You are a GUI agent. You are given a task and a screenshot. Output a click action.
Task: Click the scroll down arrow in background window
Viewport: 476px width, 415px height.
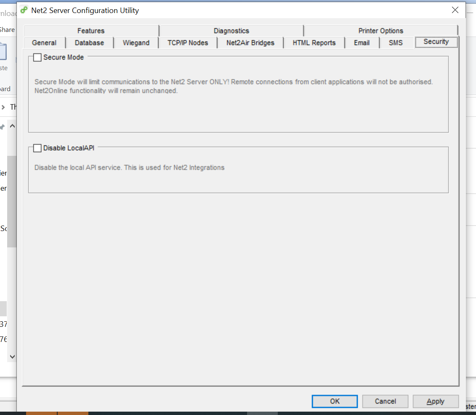click(12, 356)
